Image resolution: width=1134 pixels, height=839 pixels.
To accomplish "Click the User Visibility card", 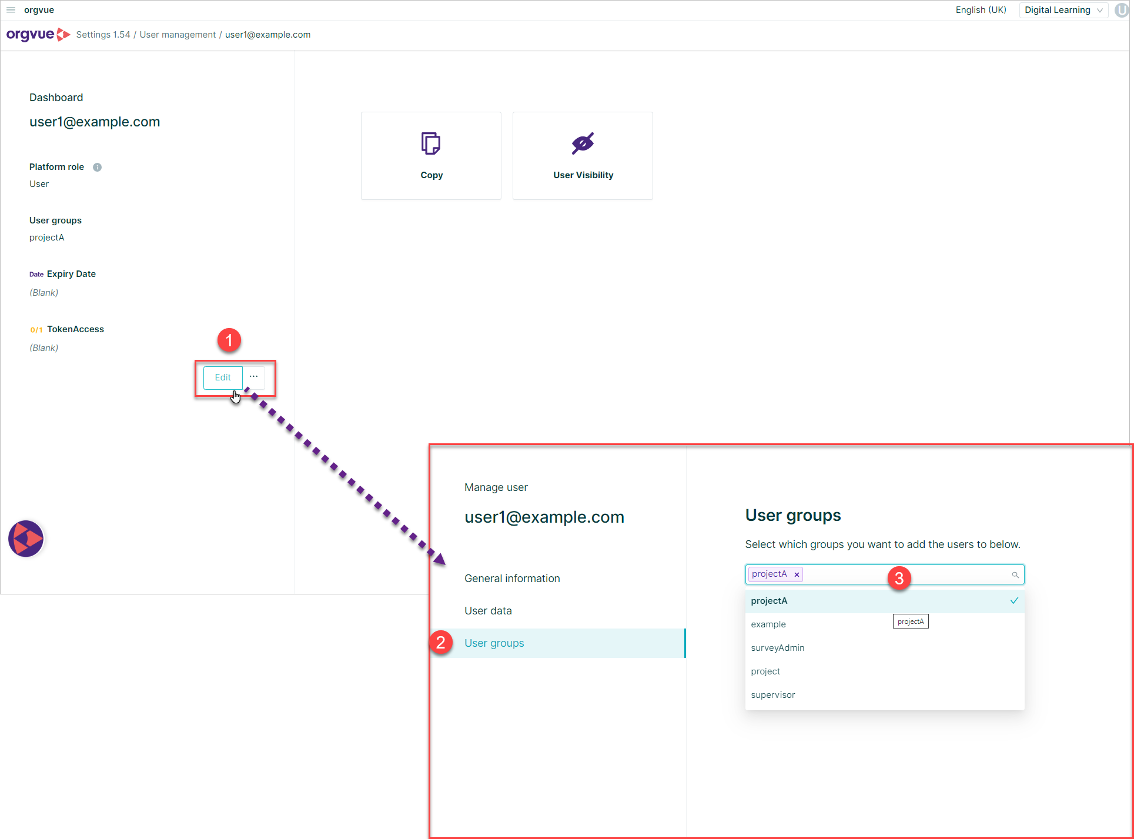I will coord(583,156).
